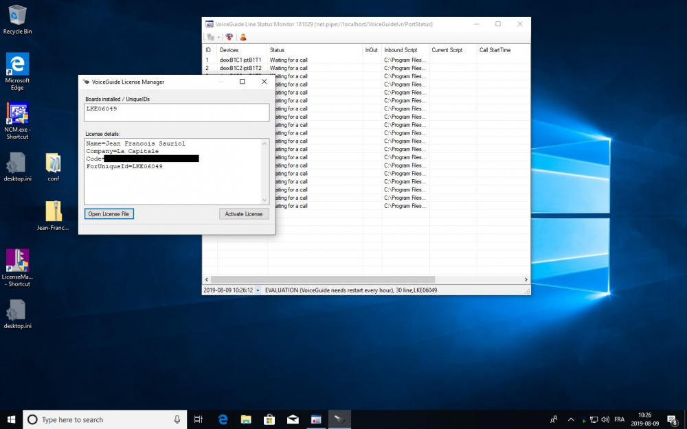Maximize the VoiceGuide License Manager window
Image resolution: width=687 pixels, height=429 pixels.
(x=242, y=82)
